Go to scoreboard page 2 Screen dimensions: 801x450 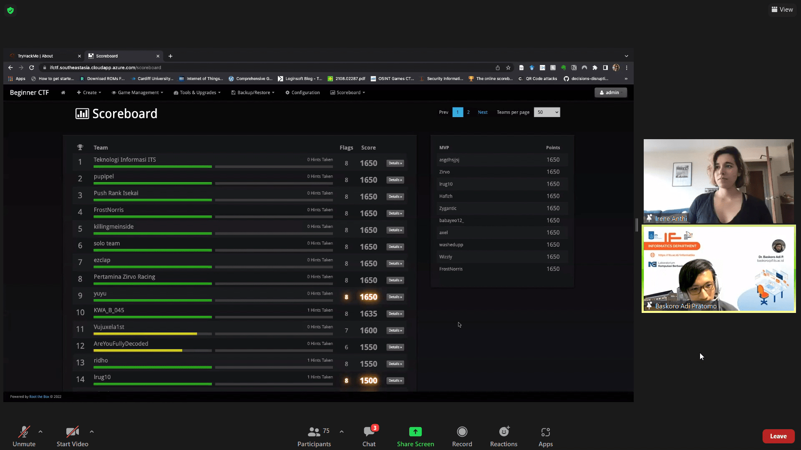pyautogui.click(x=468, y=112)
